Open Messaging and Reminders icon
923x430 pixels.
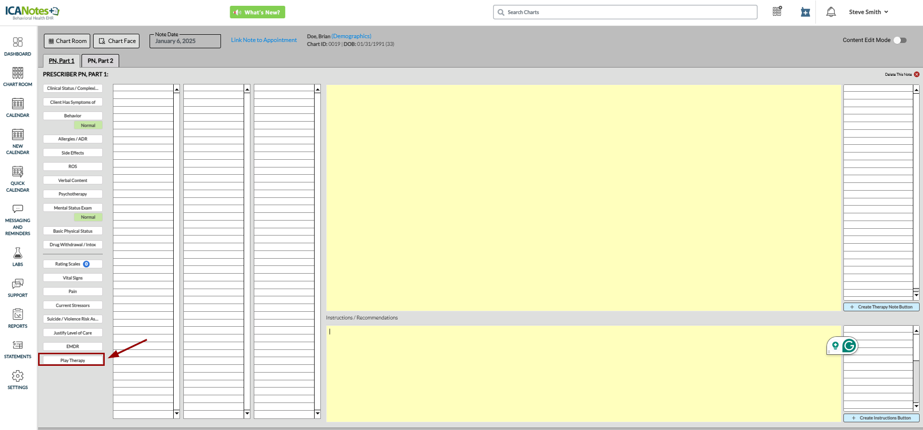pos(18,209)
